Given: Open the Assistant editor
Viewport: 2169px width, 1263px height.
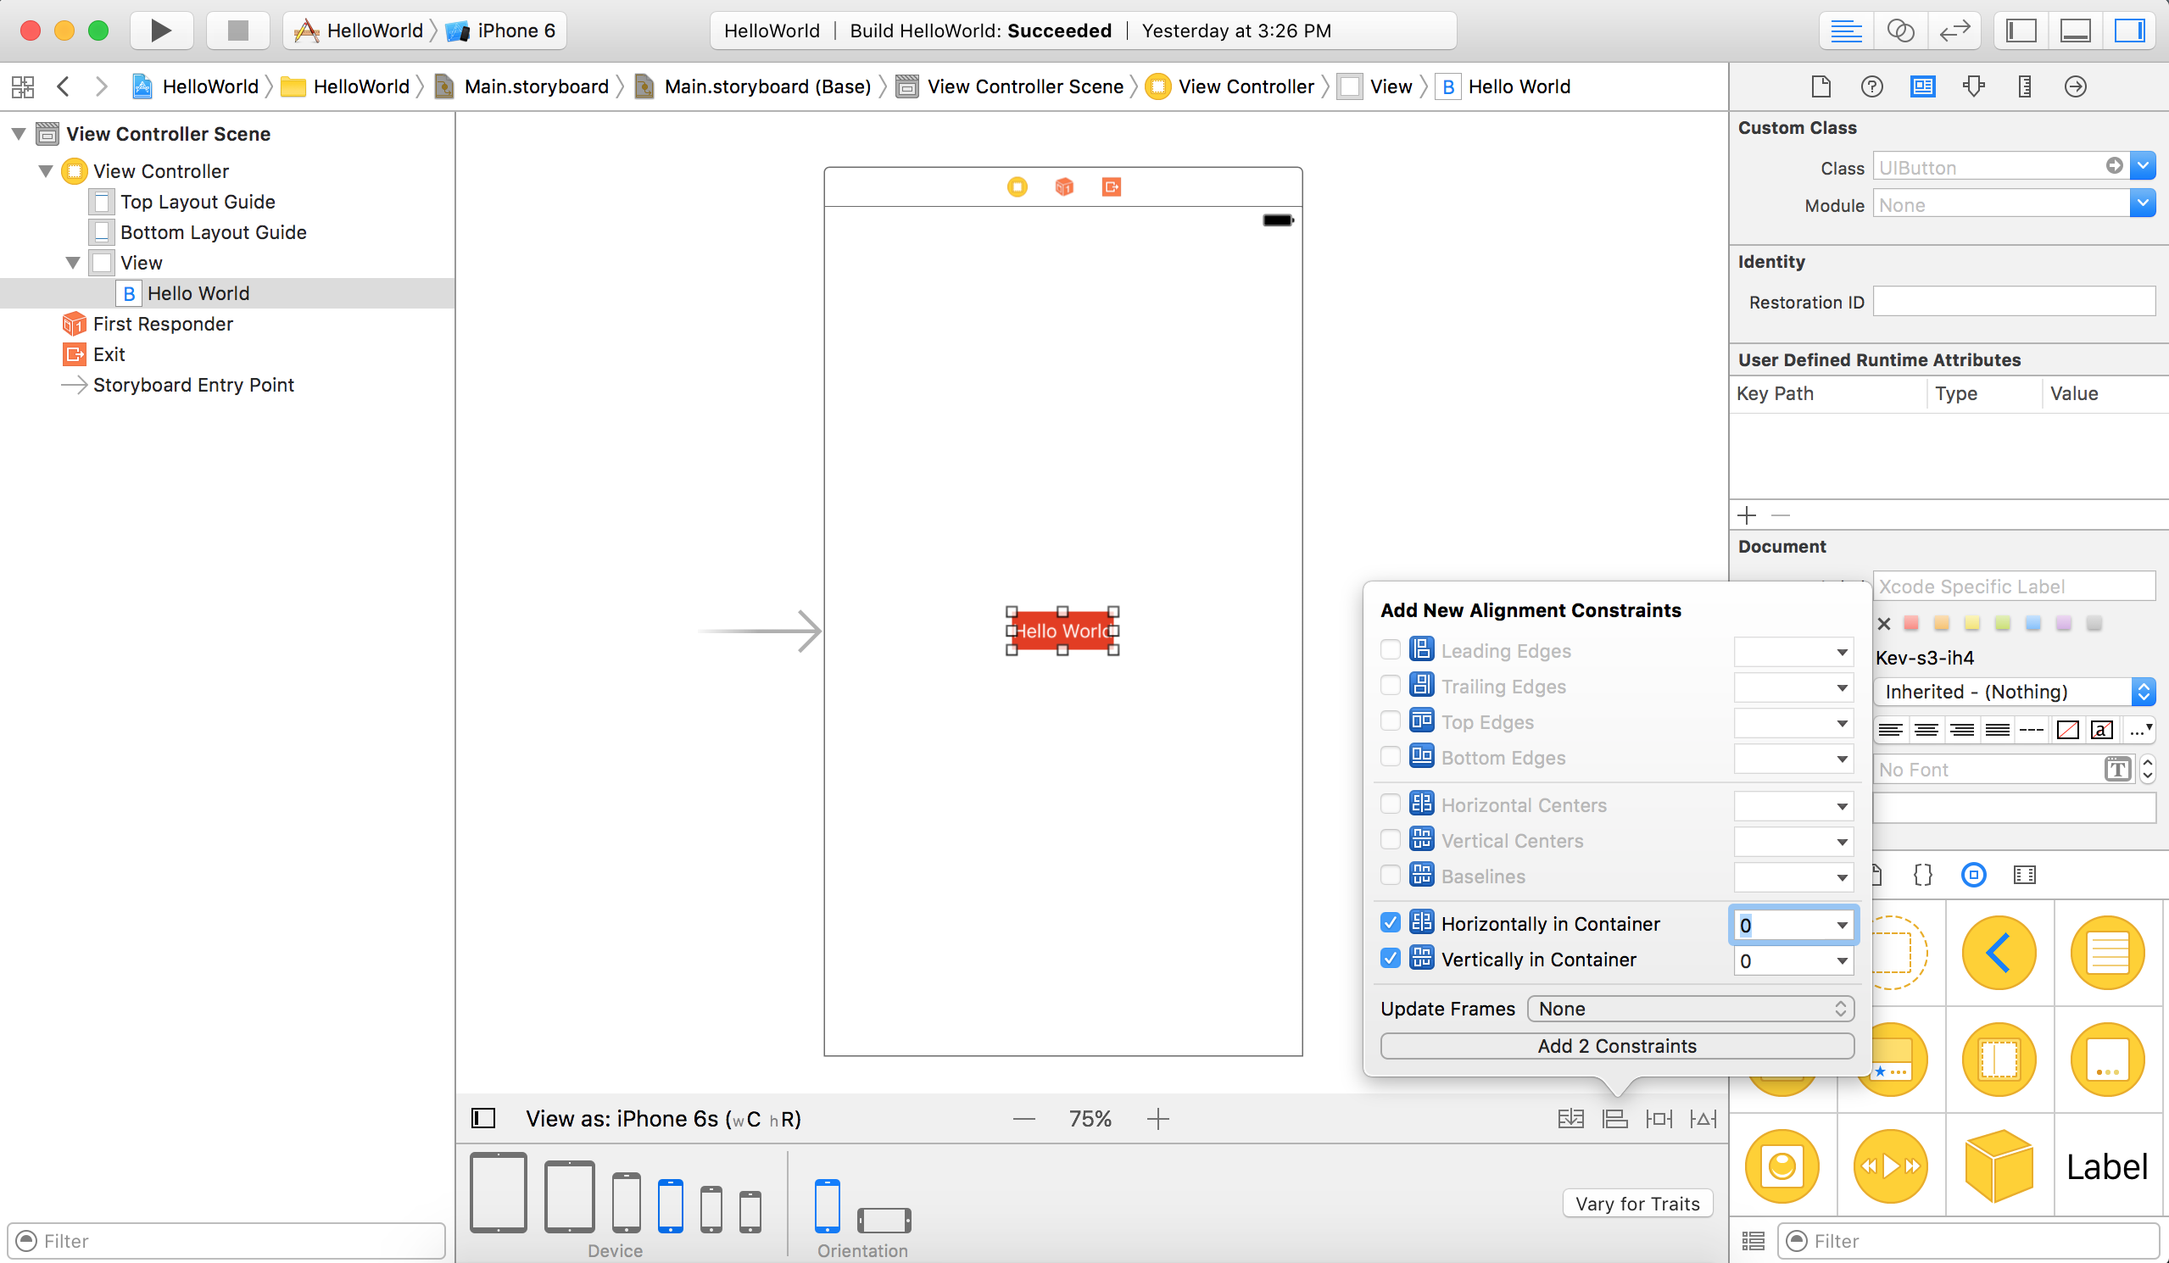Looking at the screenshot, I should (x=1899, y=31).
